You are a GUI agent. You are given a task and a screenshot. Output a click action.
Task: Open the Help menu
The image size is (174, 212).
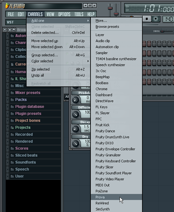click(91, 14)
